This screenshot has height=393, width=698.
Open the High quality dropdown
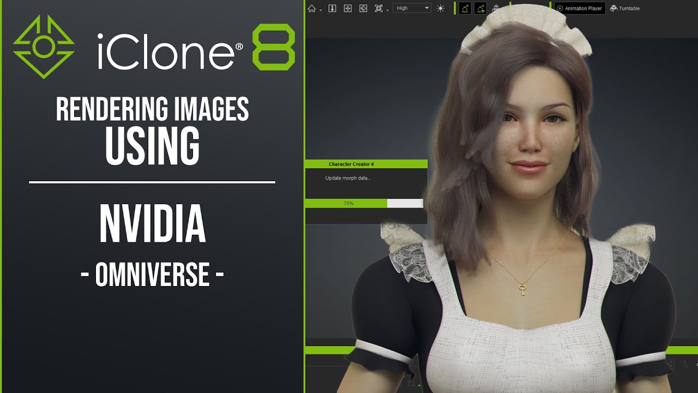[412, 8]
